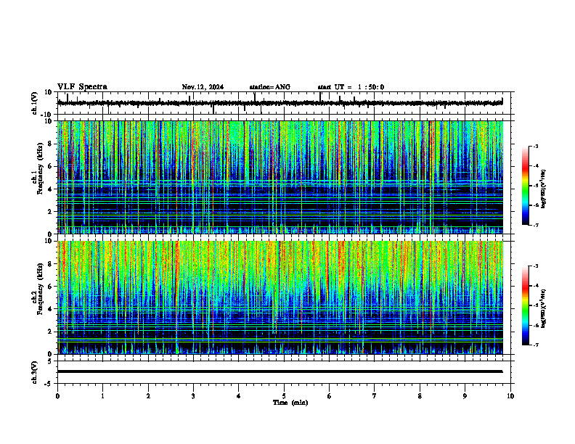Select the ch.2 "Frequency (kHz)" axis label

(x=40, y=288)
